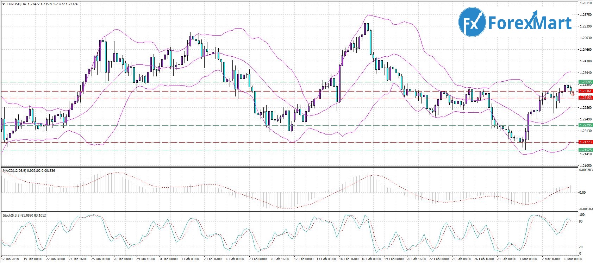Select the red 1.23153 price level tag
593x263 pixels.
(x=586, y=98)
